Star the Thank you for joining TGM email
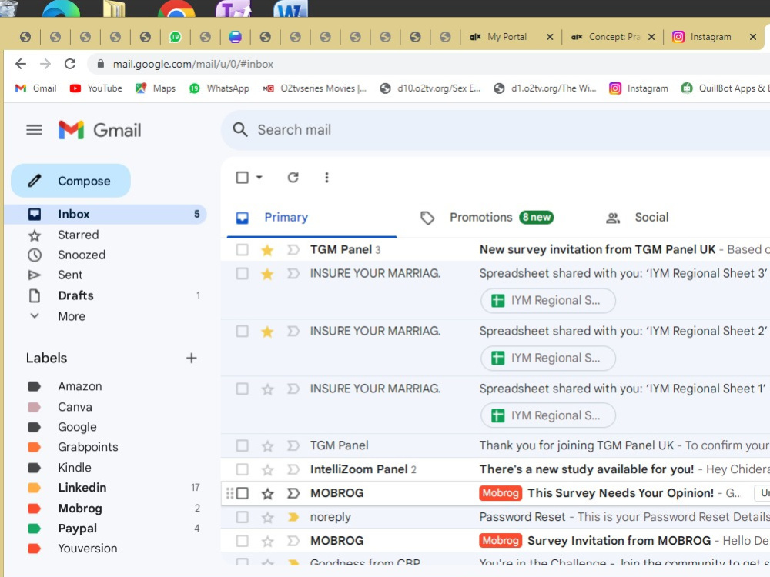Screen dimensions: 770x577 [267, 446]
